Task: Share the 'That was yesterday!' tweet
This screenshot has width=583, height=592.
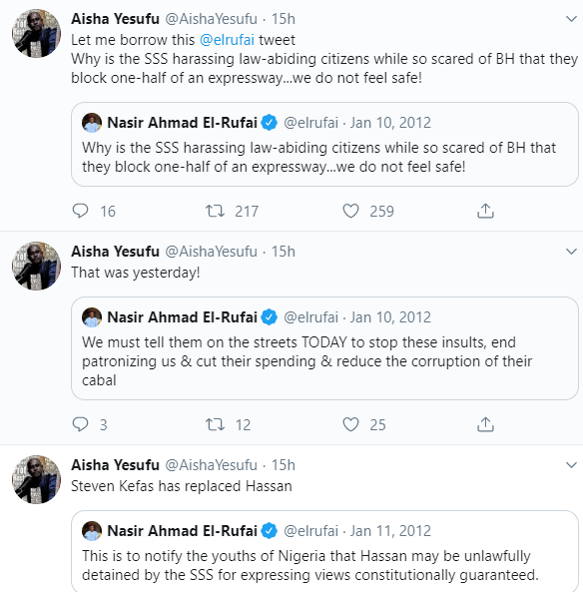Action: (x=485, y=424)
